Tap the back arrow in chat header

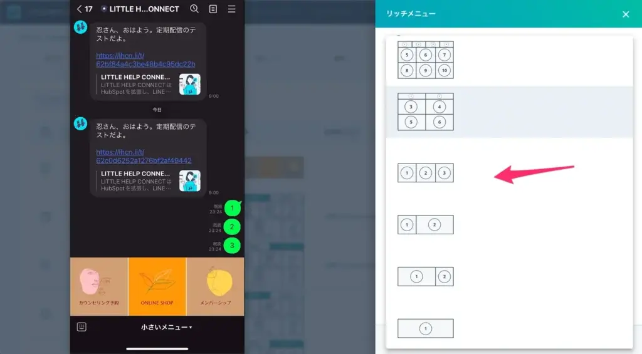(x=79, y=9)
